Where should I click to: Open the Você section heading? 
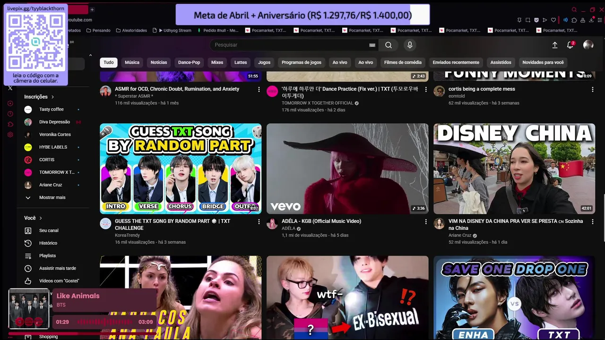click(33, 218)
